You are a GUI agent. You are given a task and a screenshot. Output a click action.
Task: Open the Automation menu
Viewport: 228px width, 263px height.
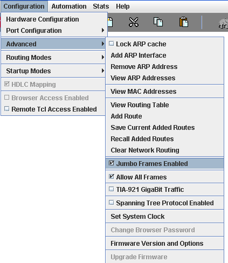(69, 6)
